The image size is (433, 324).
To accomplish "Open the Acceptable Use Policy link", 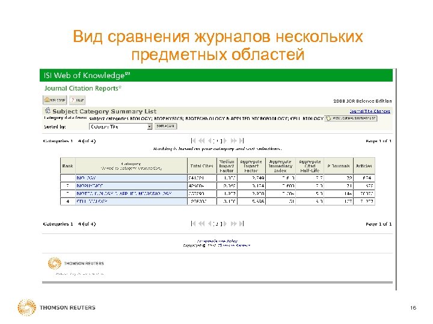I will click(217, 241).
